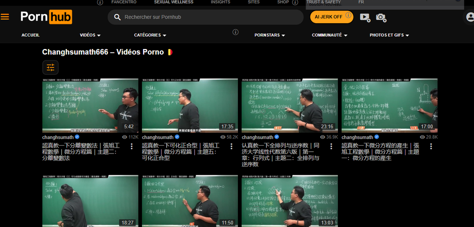The image size is (474, 227).
Task: Expand the COMMUNAUTÉ dropdown menu
Action: pos(330,35)
